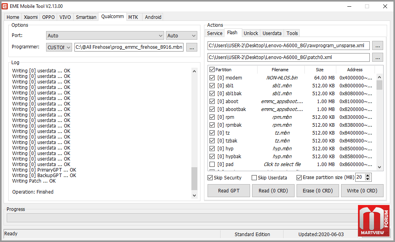Switch to the Xiaomi tab

31,17
